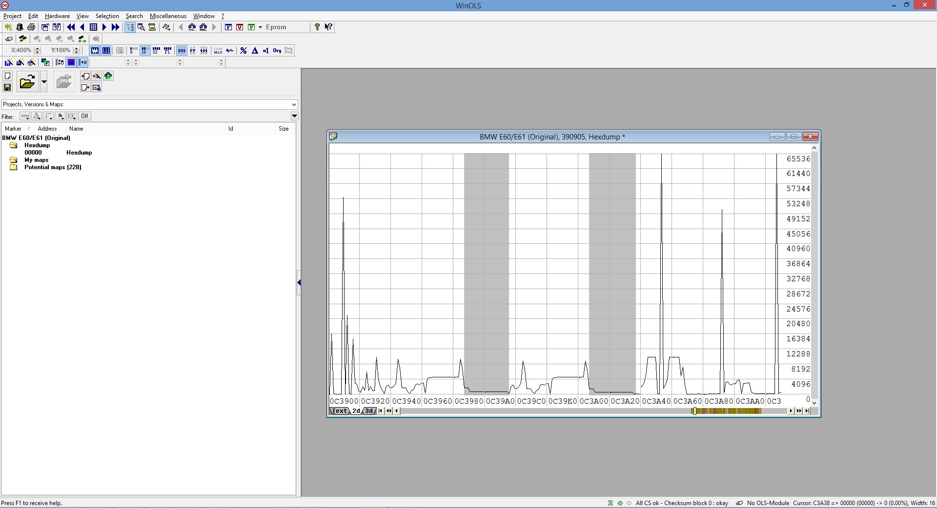Toggle binary 111 number display
937x508 pixels.
(204, 51)
